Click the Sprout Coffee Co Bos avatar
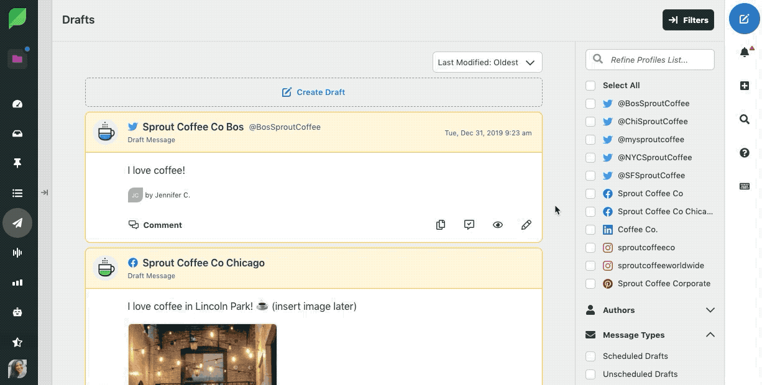The width and height of the screenshot is (762, 385). (106, 132)
